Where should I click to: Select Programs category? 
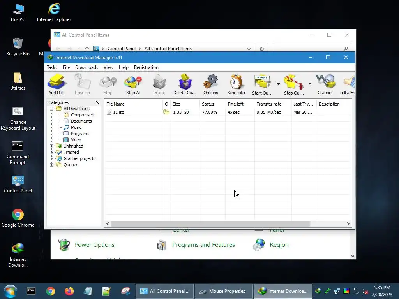79,134
